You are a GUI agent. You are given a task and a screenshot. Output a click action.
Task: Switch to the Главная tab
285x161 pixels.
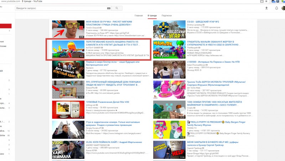[x=139, y=16]
